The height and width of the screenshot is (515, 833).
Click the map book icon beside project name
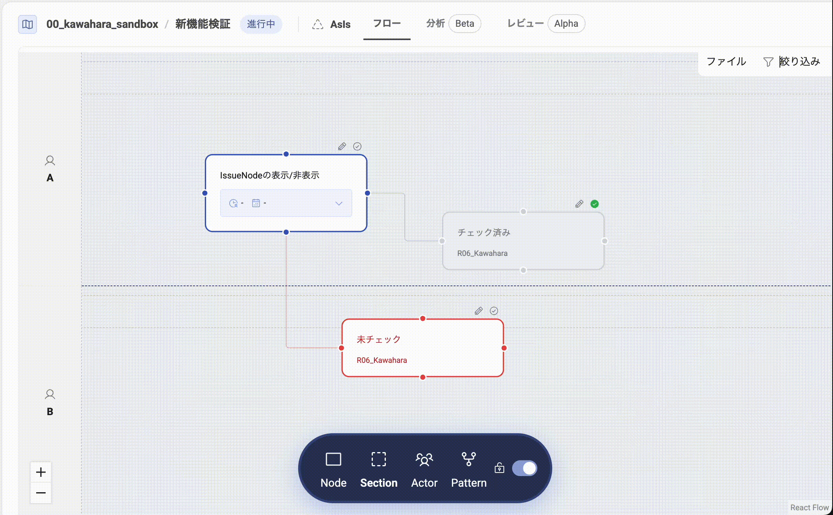pos(28,24)
